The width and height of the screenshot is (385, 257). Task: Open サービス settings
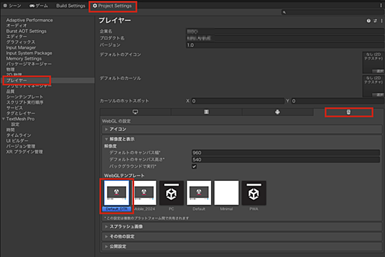(x=14, y=108)
